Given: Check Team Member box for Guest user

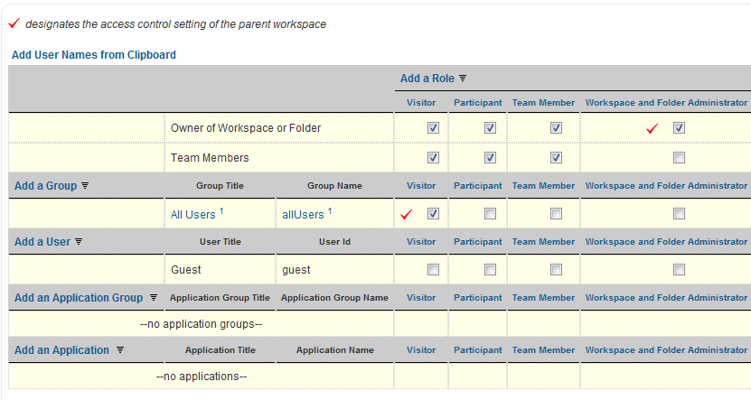Looking at the screenshot, I should [556, 270].
